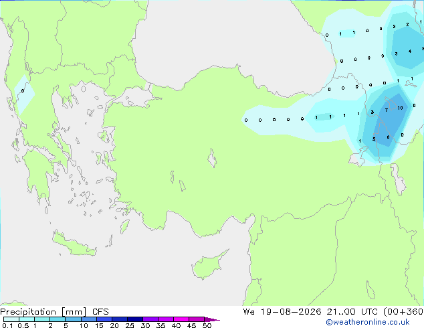This screenshot has height=328, width=424.
Task: Click the 40–45 mm magenta legend swatch
Action: click(x=181, y=319)
